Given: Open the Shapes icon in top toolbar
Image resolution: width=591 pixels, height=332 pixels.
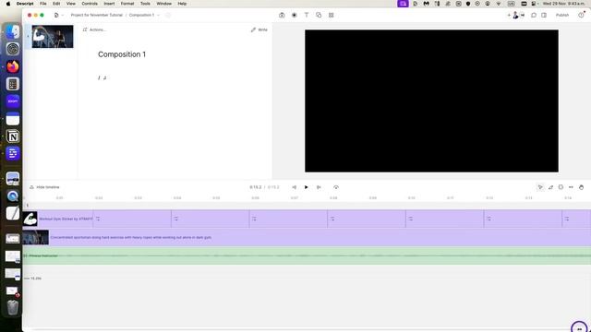Looking at the screenshot, I should point(319,15).
